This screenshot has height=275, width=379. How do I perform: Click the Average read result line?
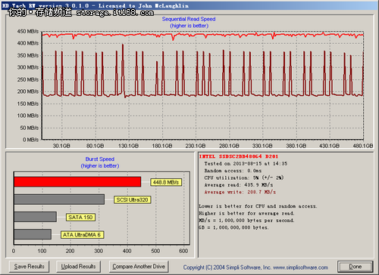[x=239, y=185]
